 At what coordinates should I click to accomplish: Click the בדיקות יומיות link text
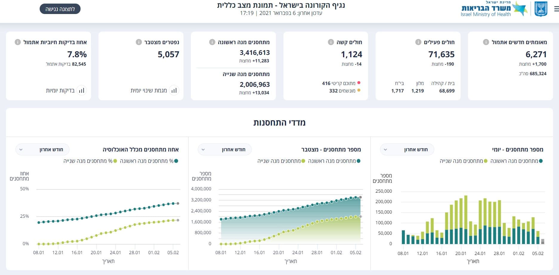click(x=60, y=90)
